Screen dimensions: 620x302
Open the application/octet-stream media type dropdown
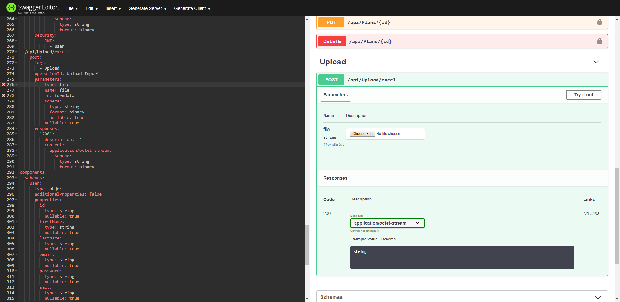[387, 223]
